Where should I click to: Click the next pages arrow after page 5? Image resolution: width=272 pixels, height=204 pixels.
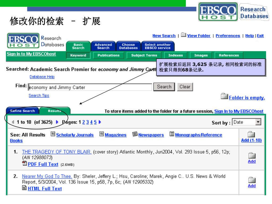tap(100, 122)
